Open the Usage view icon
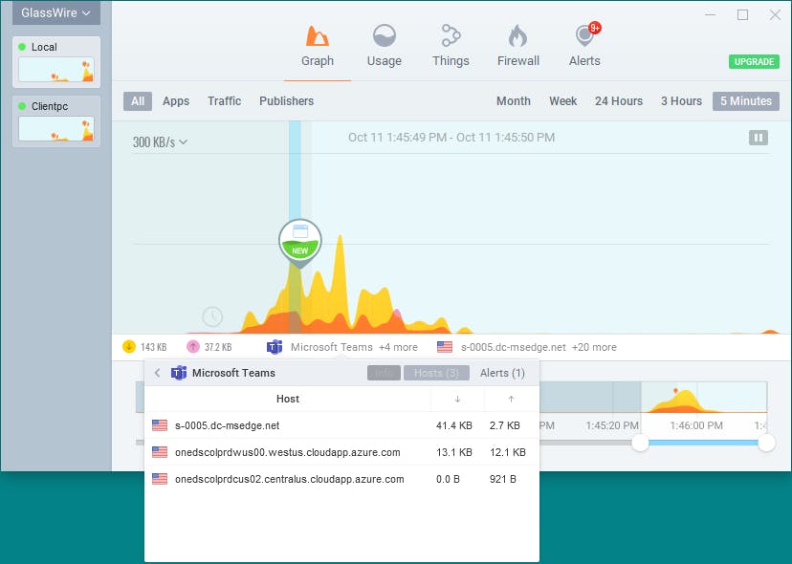 [x=384, y=36]
